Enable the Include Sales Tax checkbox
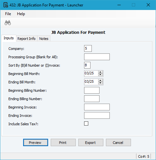 (86, 124)
